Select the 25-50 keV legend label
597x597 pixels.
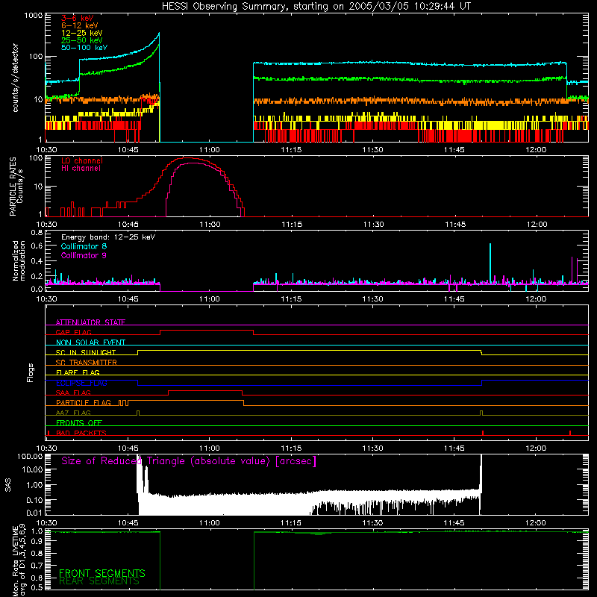click(x=81, y=40)
